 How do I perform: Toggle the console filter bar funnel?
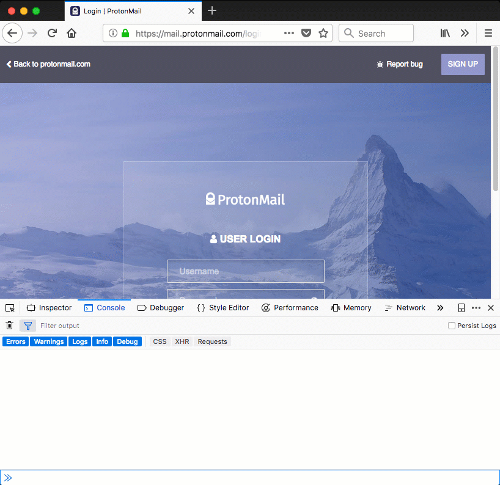[28, 326]
